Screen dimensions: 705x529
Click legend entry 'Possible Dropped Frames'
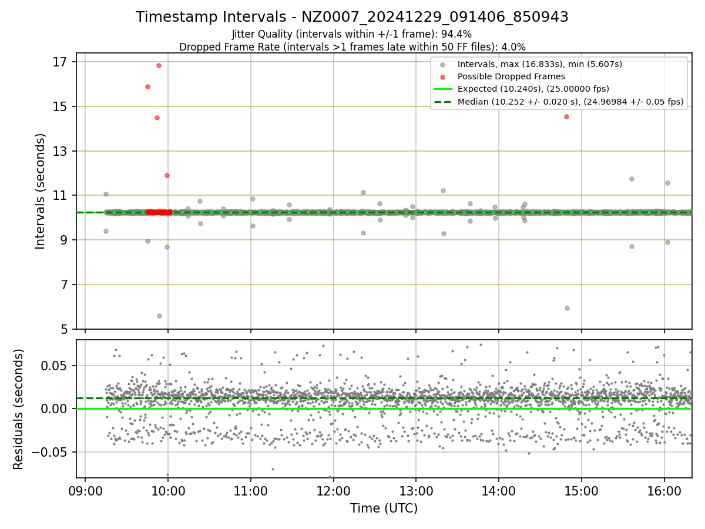coord(511,76)
